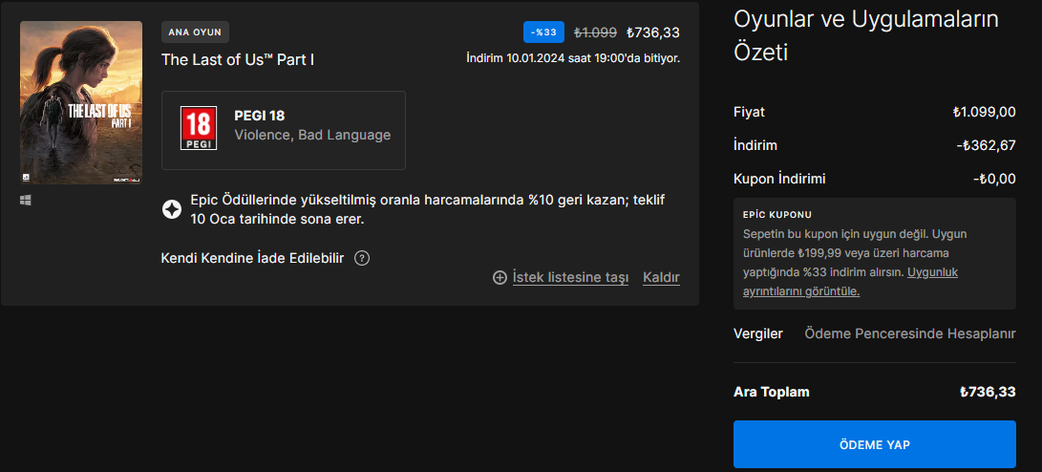1042x472 pixels.
Task: Proceed to checkout with ÖDEME YAP button
Action: [875, 444]
